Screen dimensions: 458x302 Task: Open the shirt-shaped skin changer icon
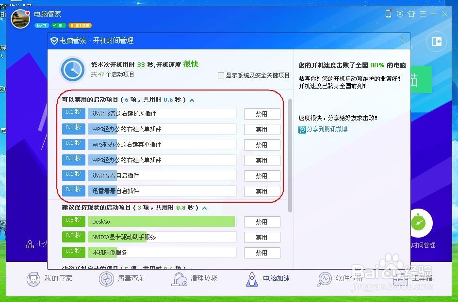click(411, 14)
